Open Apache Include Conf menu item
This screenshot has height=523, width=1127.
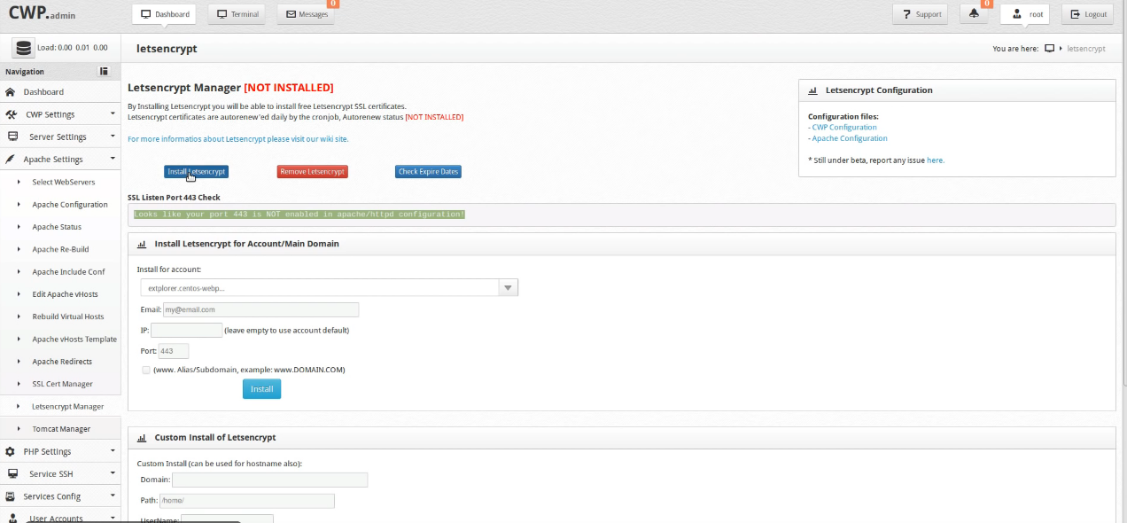click(x=68, y=272)
